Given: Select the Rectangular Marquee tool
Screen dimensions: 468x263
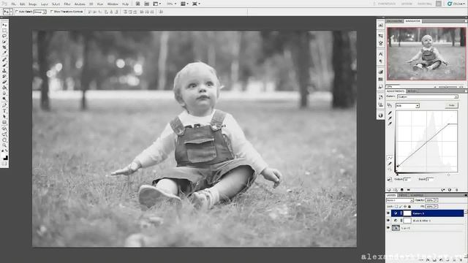Looking at the screenshot, I should tap(4, 31).
